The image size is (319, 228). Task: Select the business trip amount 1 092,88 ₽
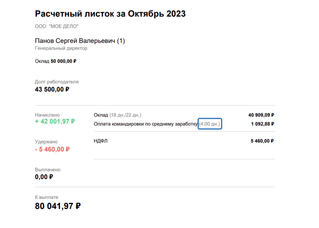(263, 124)
